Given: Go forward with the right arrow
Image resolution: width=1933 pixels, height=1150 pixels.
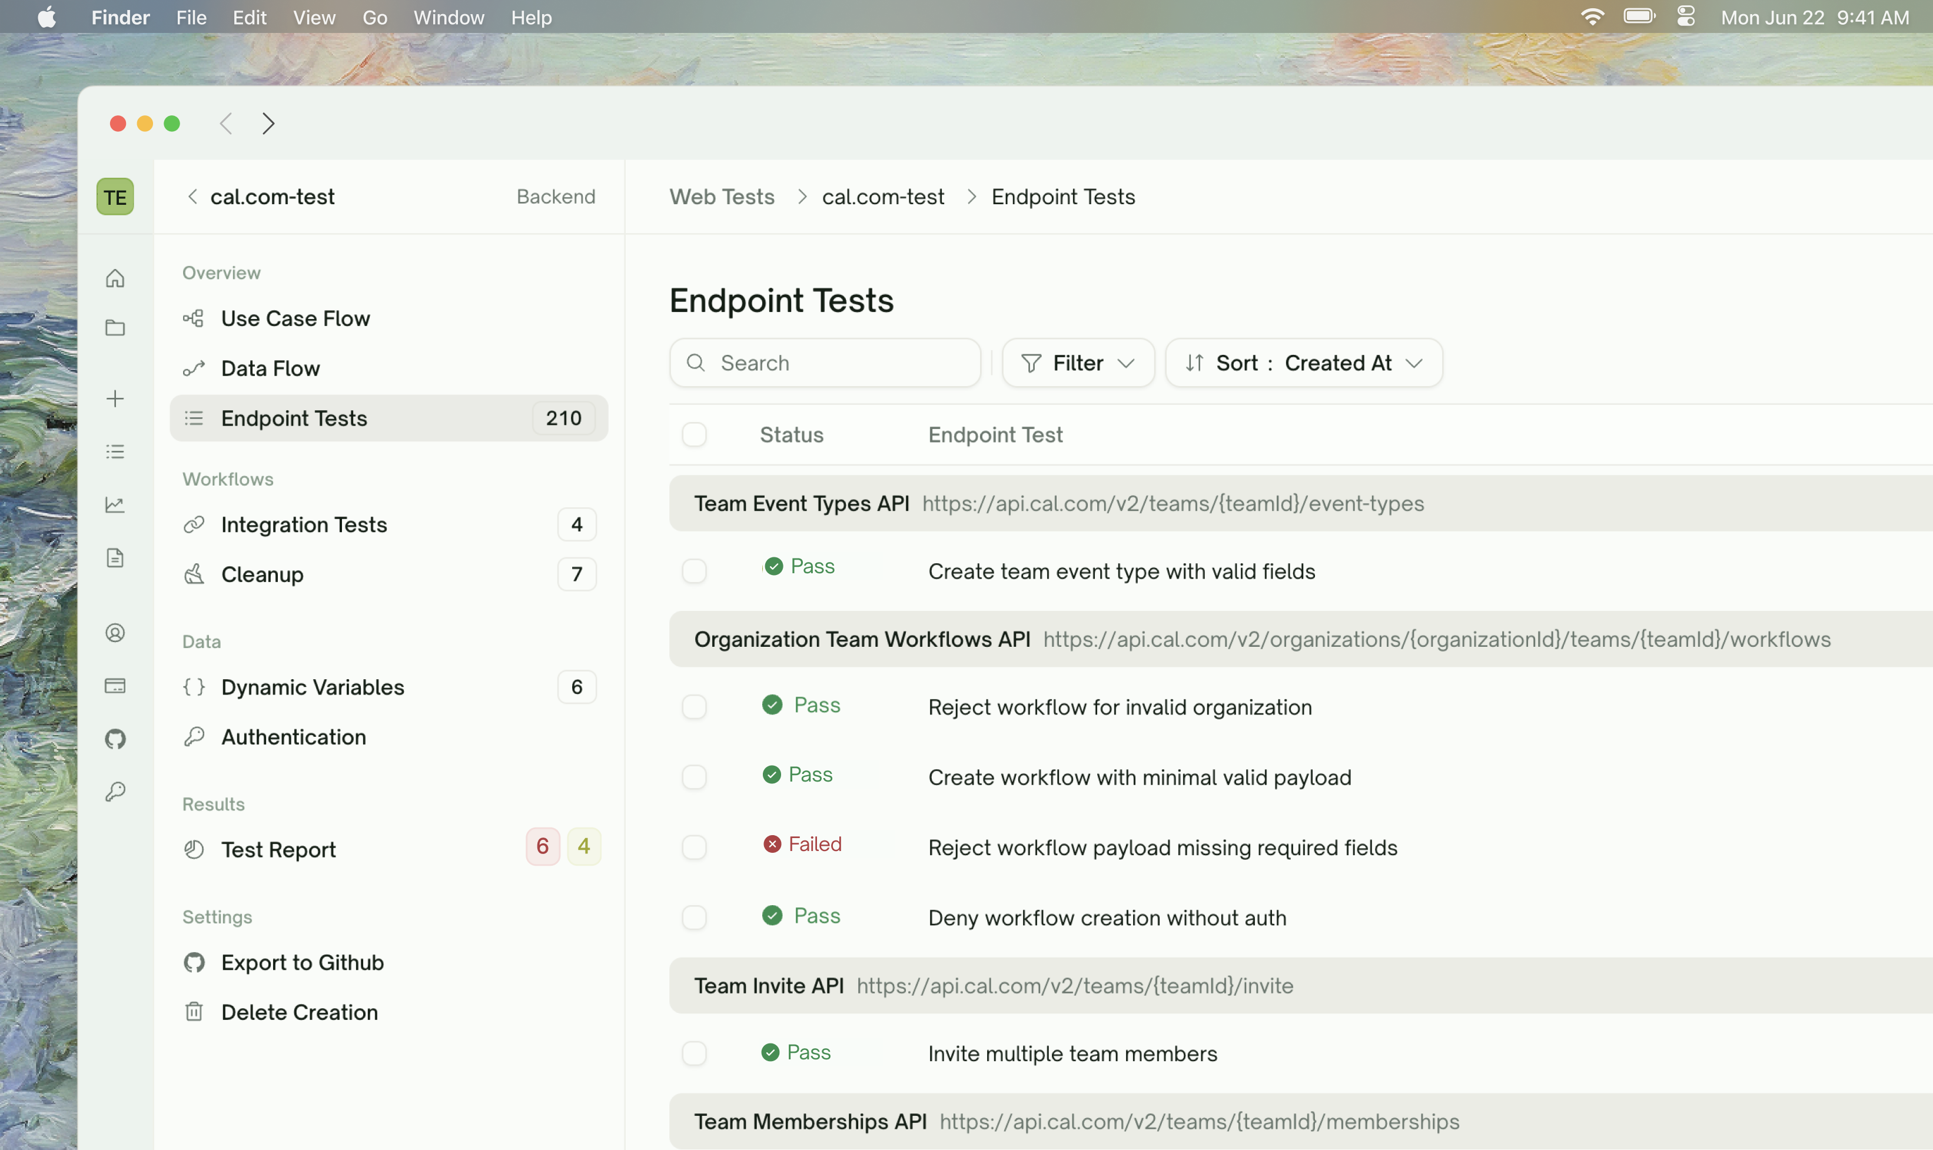Looking at the screenshot, I should coord(268,123).
